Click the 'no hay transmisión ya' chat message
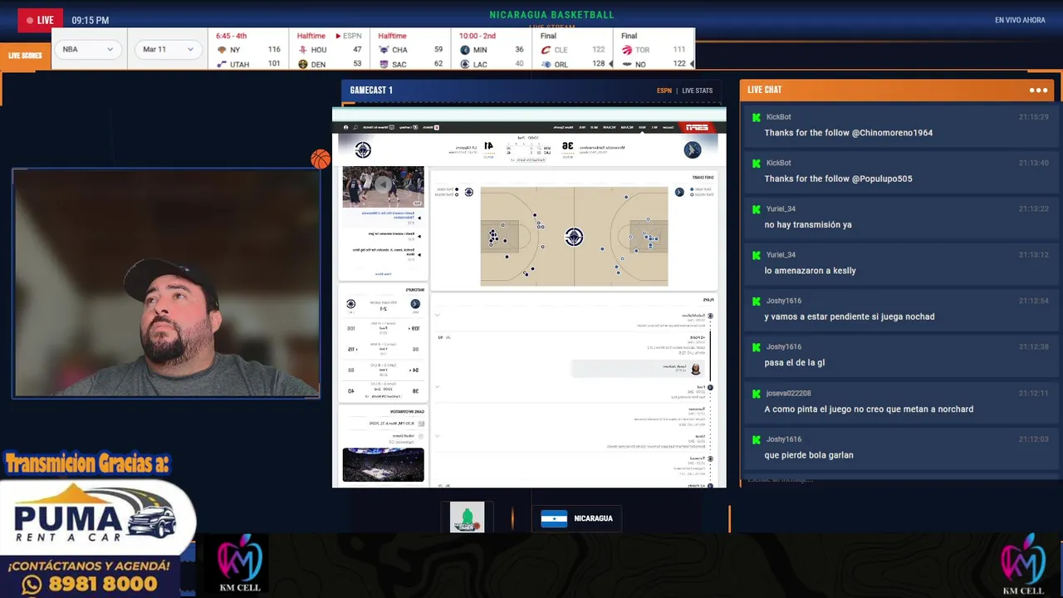This screenshot has height=598, width=1063. point(808,224)
